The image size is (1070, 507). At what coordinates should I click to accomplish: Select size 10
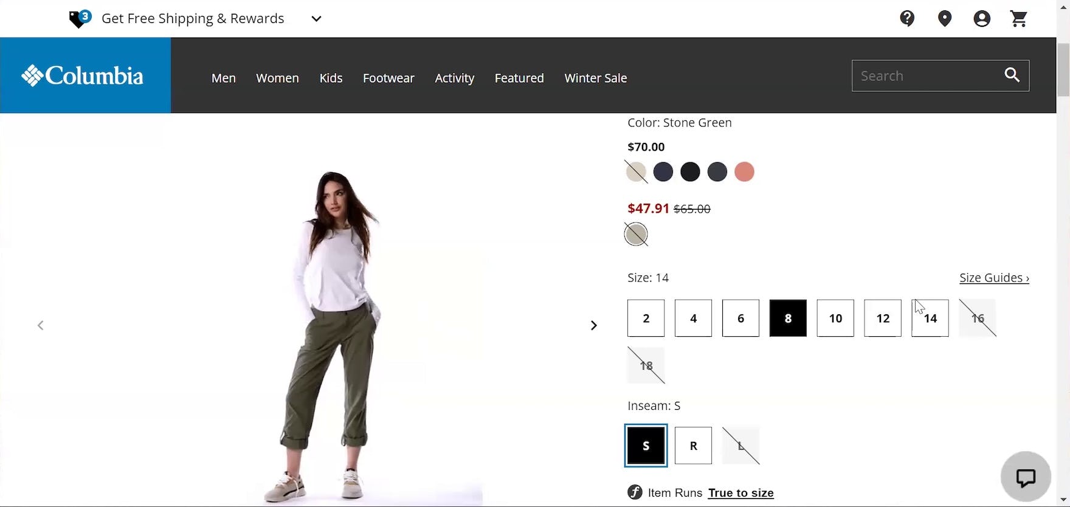[835, 318]
